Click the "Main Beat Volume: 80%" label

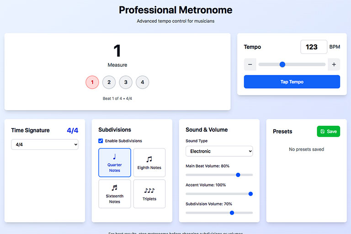point(207,166)
